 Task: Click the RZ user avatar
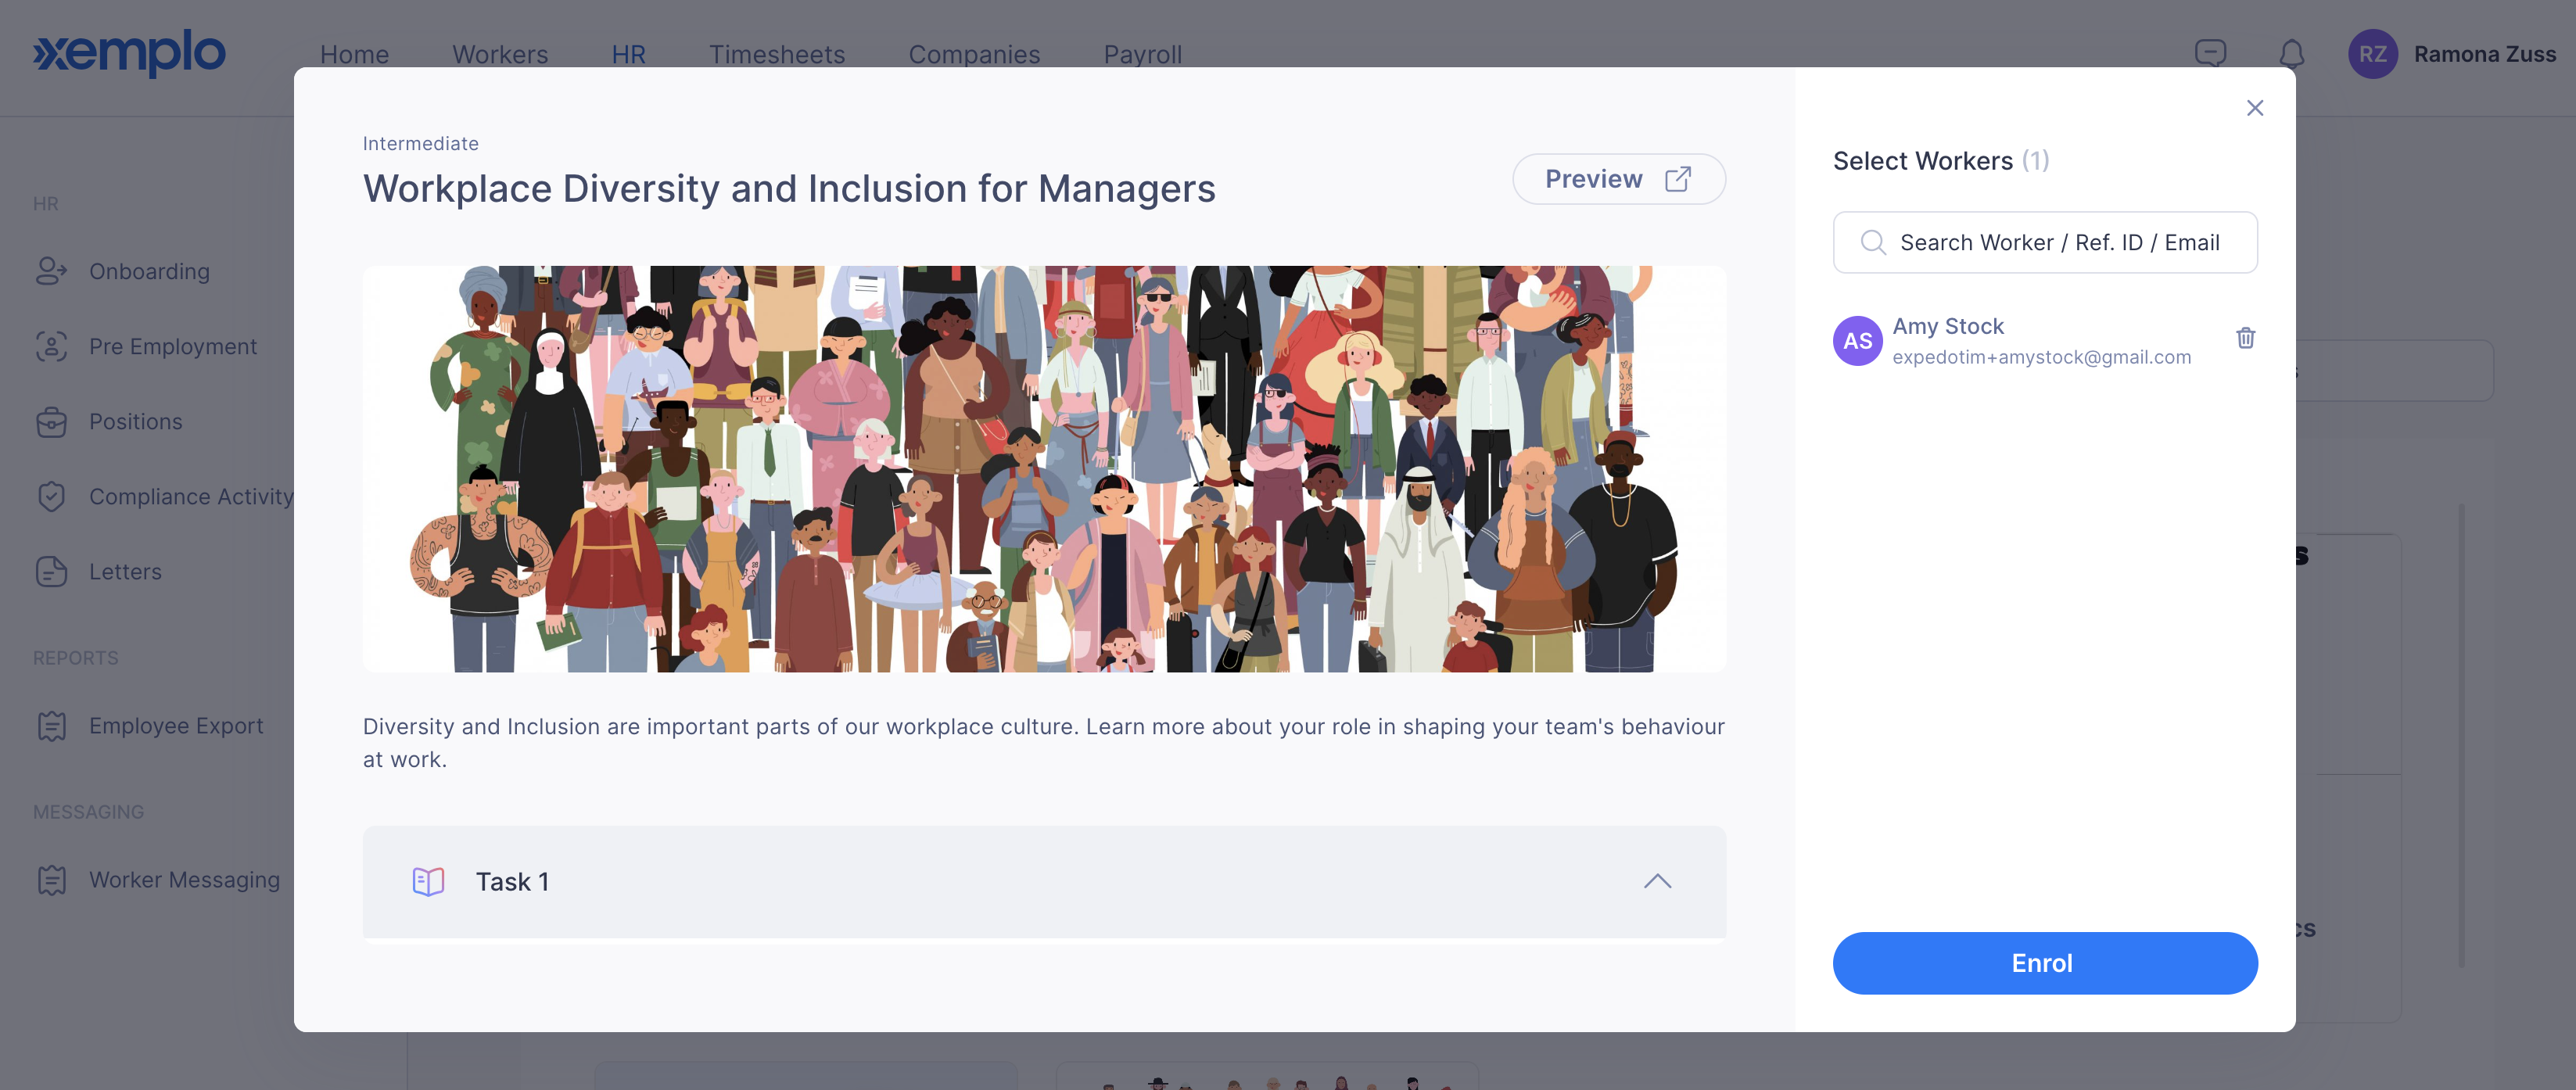(x=2372, y=53)
